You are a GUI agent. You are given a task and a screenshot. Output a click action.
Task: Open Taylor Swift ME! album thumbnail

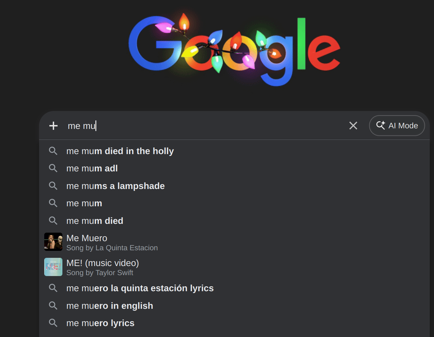53,267
